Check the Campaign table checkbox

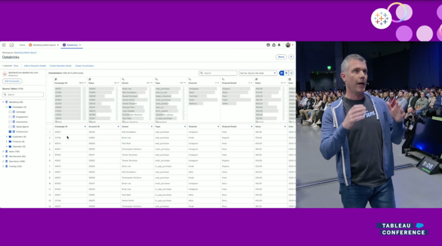10,112
